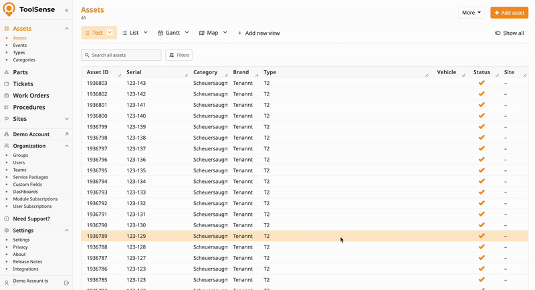Click the Tickets sidebar icon
535x290 pixels.
pyautogui.click(x=7, y=84)
